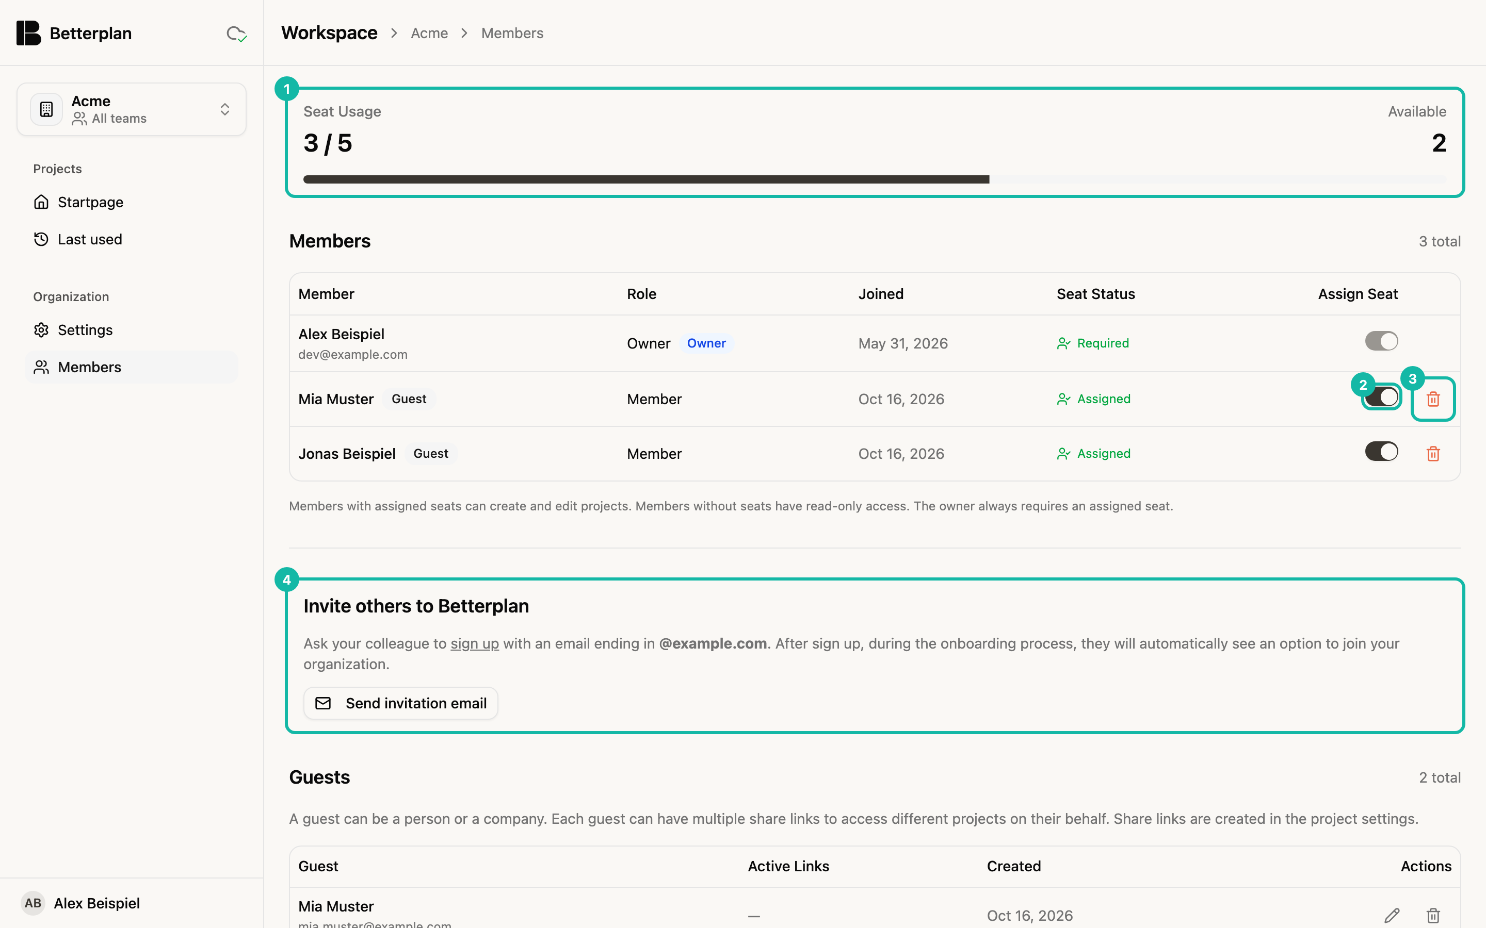Image resolution: width=1486 pixels, height=928 pixels.
Task: Delete Mia Muster guest with trash icon
Action: click(1433, 915)
